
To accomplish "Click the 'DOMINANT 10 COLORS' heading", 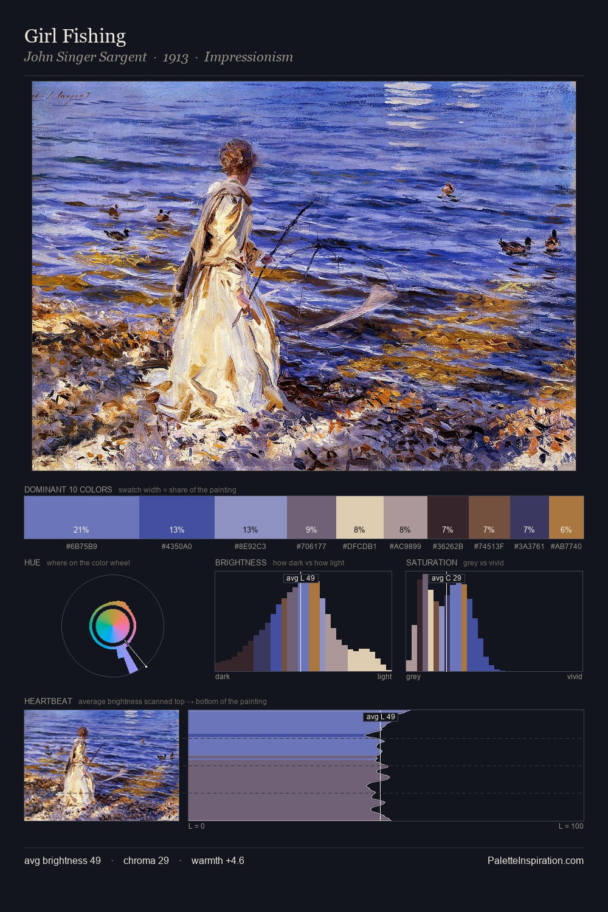I will coord(68,489).
